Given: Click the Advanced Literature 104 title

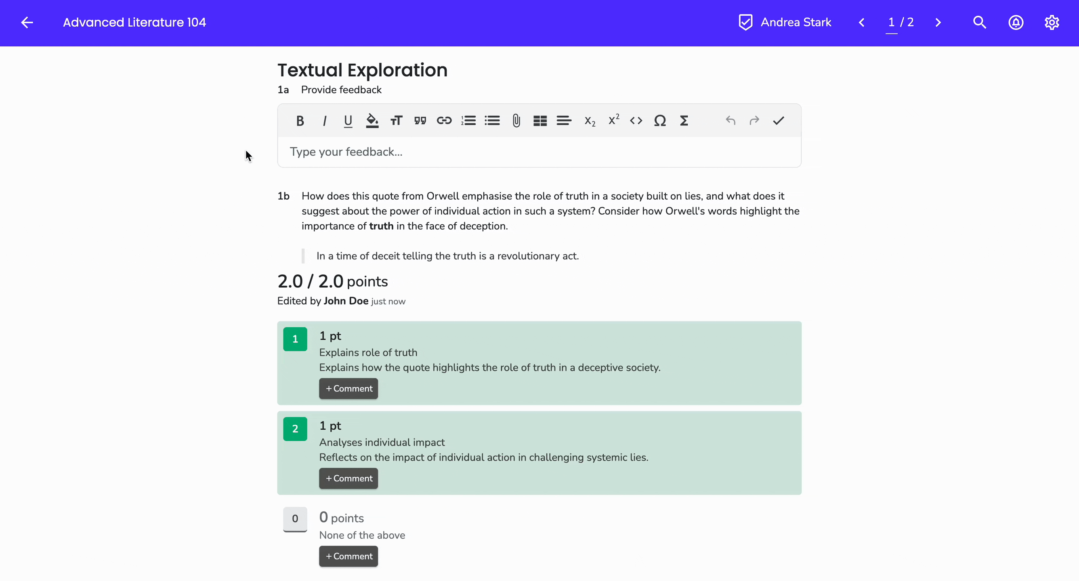Looking at the screenshot, I should tap(134, 23).
